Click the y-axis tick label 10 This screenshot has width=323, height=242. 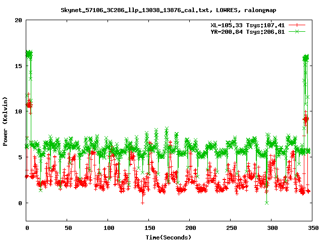tap(18, 111)
